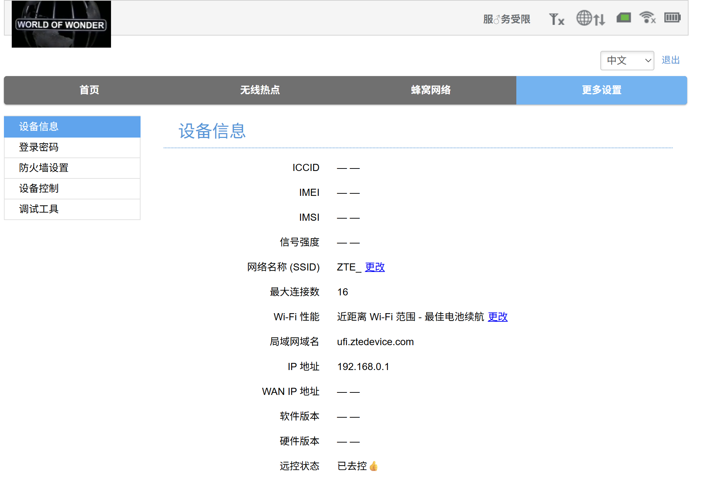The image size is (706, 482).
Task: Click the Wi-Fi disconnected status icon
Action: pyautogui.click(x=647, y=17)
